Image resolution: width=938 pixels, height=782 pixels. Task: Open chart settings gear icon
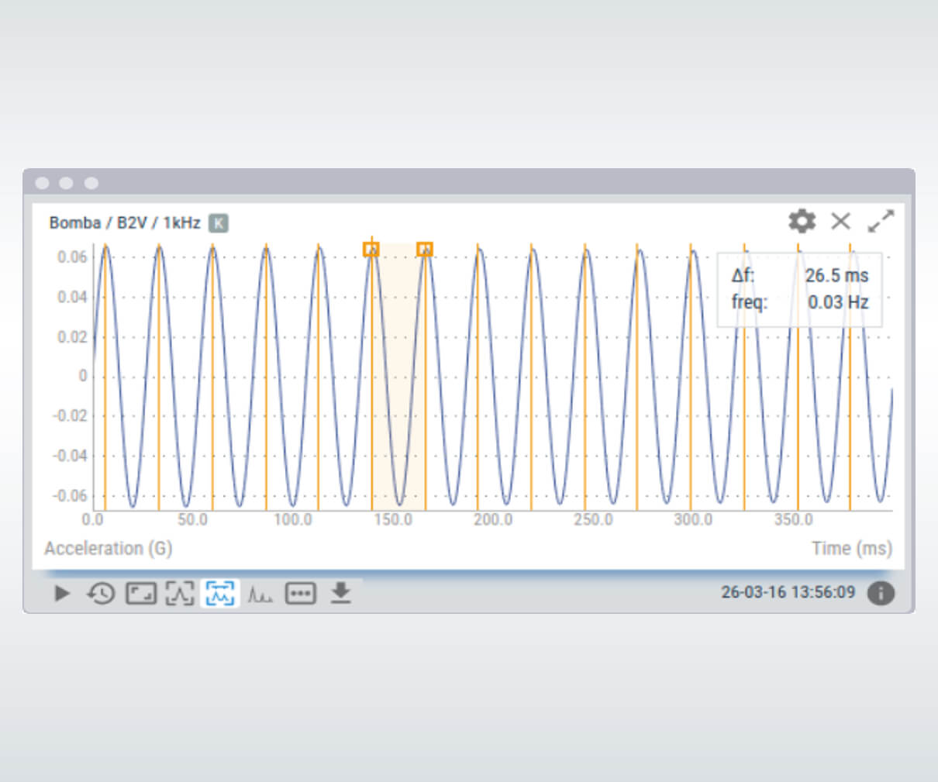coord(802,222)
